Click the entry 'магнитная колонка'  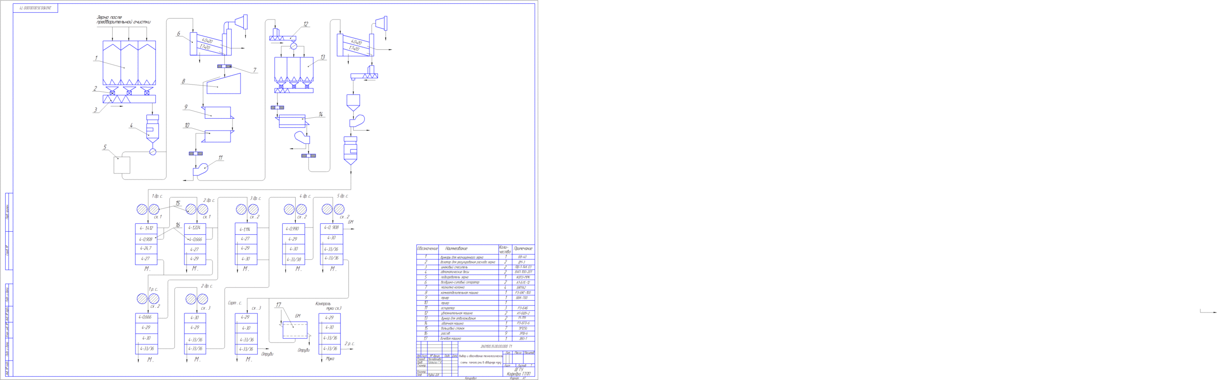(453, 287)
